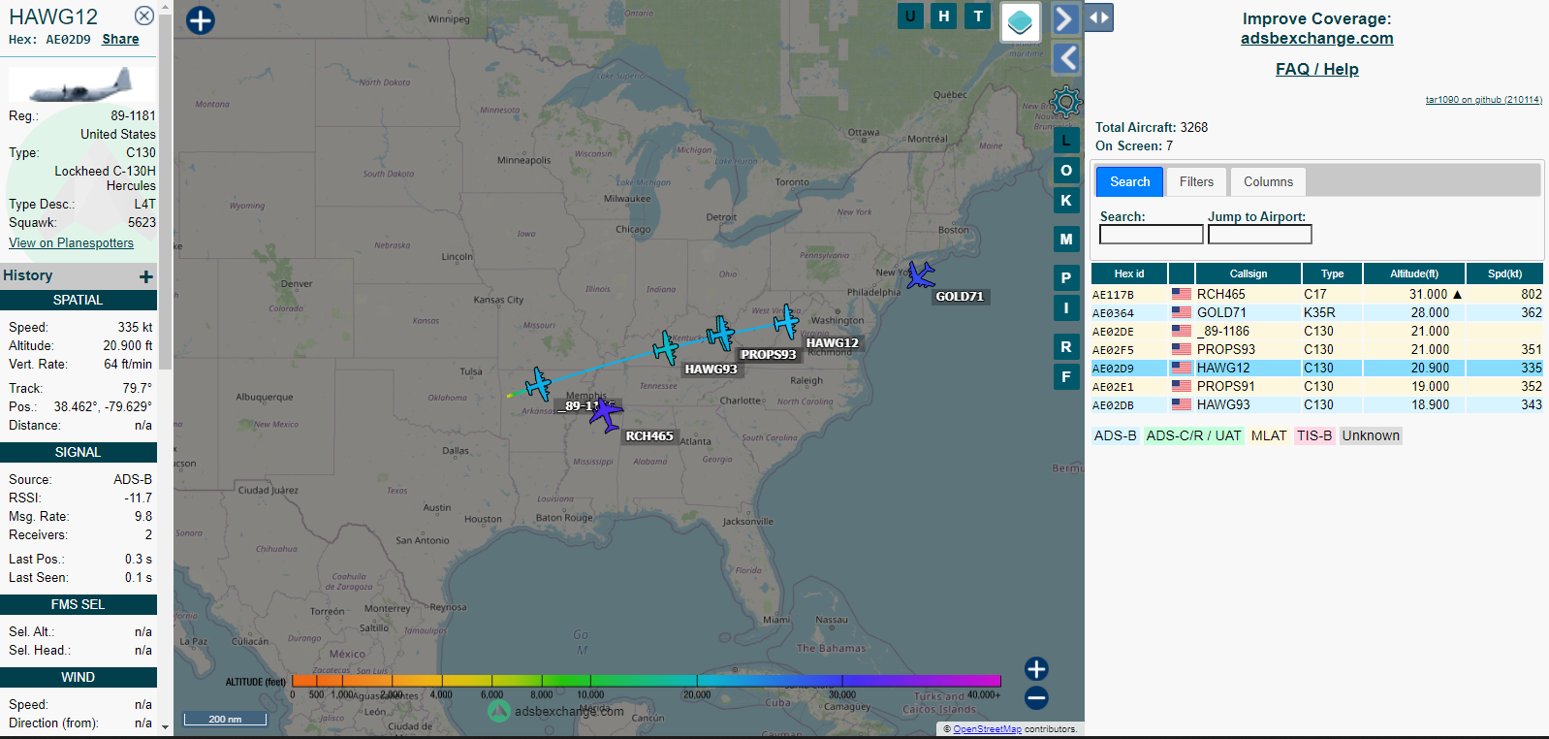Switch to the Search tab
1549x739 pixels.
click(x=1129, y=181)
